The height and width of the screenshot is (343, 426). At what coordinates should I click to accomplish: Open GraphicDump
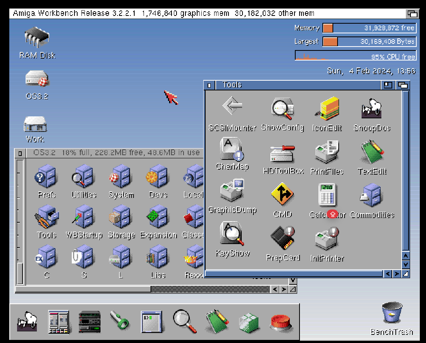(232, 190)
